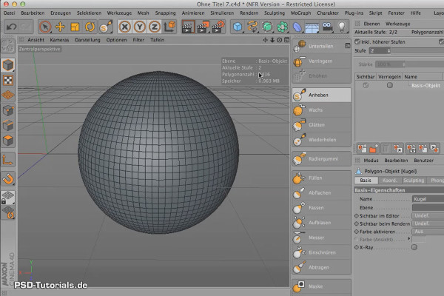Select the Abflachen flatten brush
Image resolution: width=444 pixels, height=296 pixels.
pyautogui.click(x=321, y=193)
